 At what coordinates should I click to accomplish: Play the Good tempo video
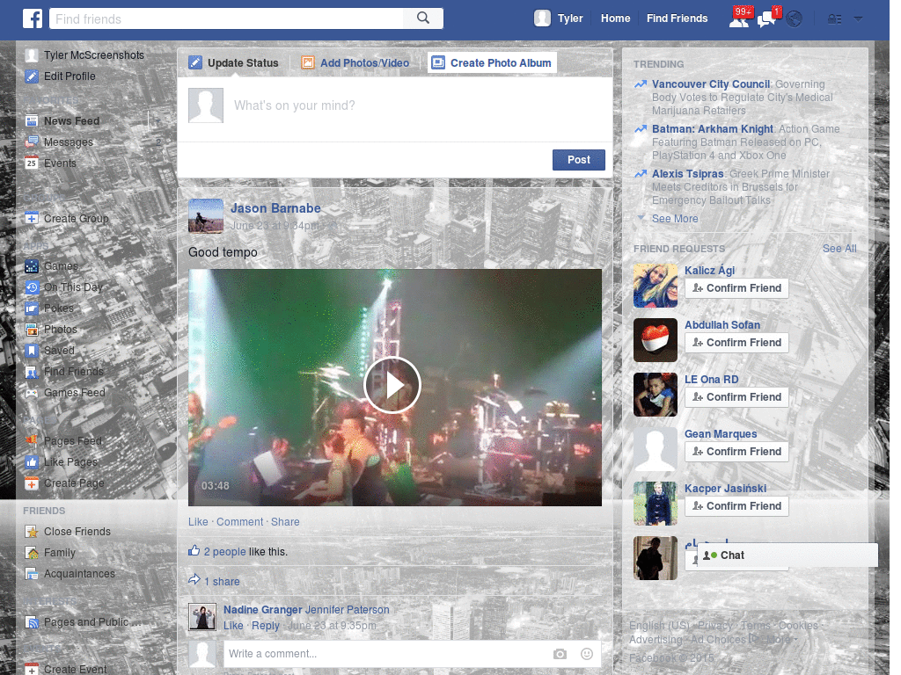pos(392,385)
